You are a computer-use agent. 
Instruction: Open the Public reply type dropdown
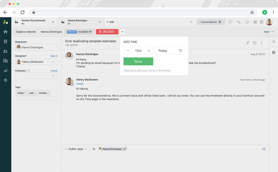[76, 149]
